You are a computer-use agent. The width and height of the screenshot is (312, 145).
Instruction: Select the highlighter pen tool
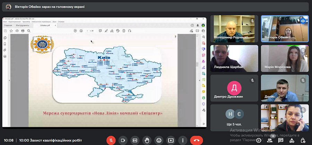106,31
